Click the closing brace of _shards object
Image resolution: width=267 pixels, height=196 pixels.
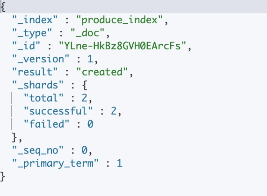click(14, 137)
